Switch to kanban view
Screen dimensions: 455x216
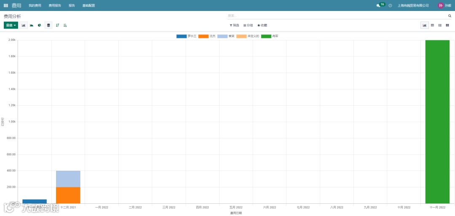point(447,25)
